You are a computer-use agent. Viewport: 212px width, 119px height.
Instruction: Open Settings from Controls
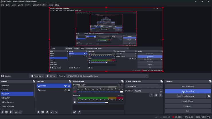point(188,106)
